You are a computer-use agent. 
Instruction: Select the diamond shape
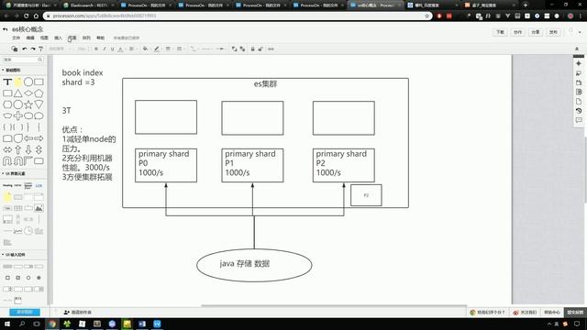(28, 93)
